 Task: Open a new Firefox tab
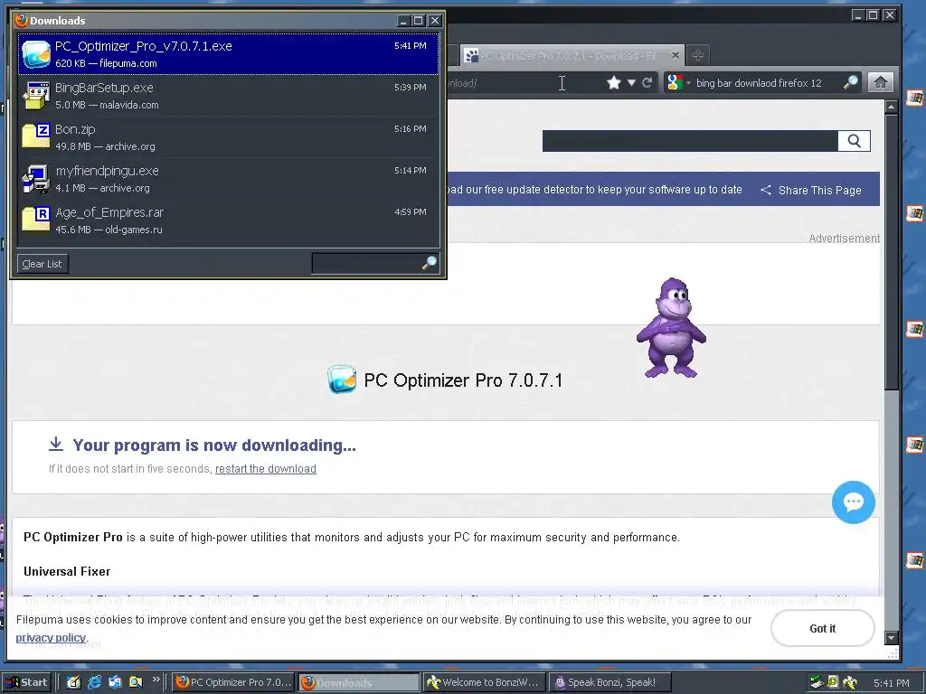click(x=698, y=55)
